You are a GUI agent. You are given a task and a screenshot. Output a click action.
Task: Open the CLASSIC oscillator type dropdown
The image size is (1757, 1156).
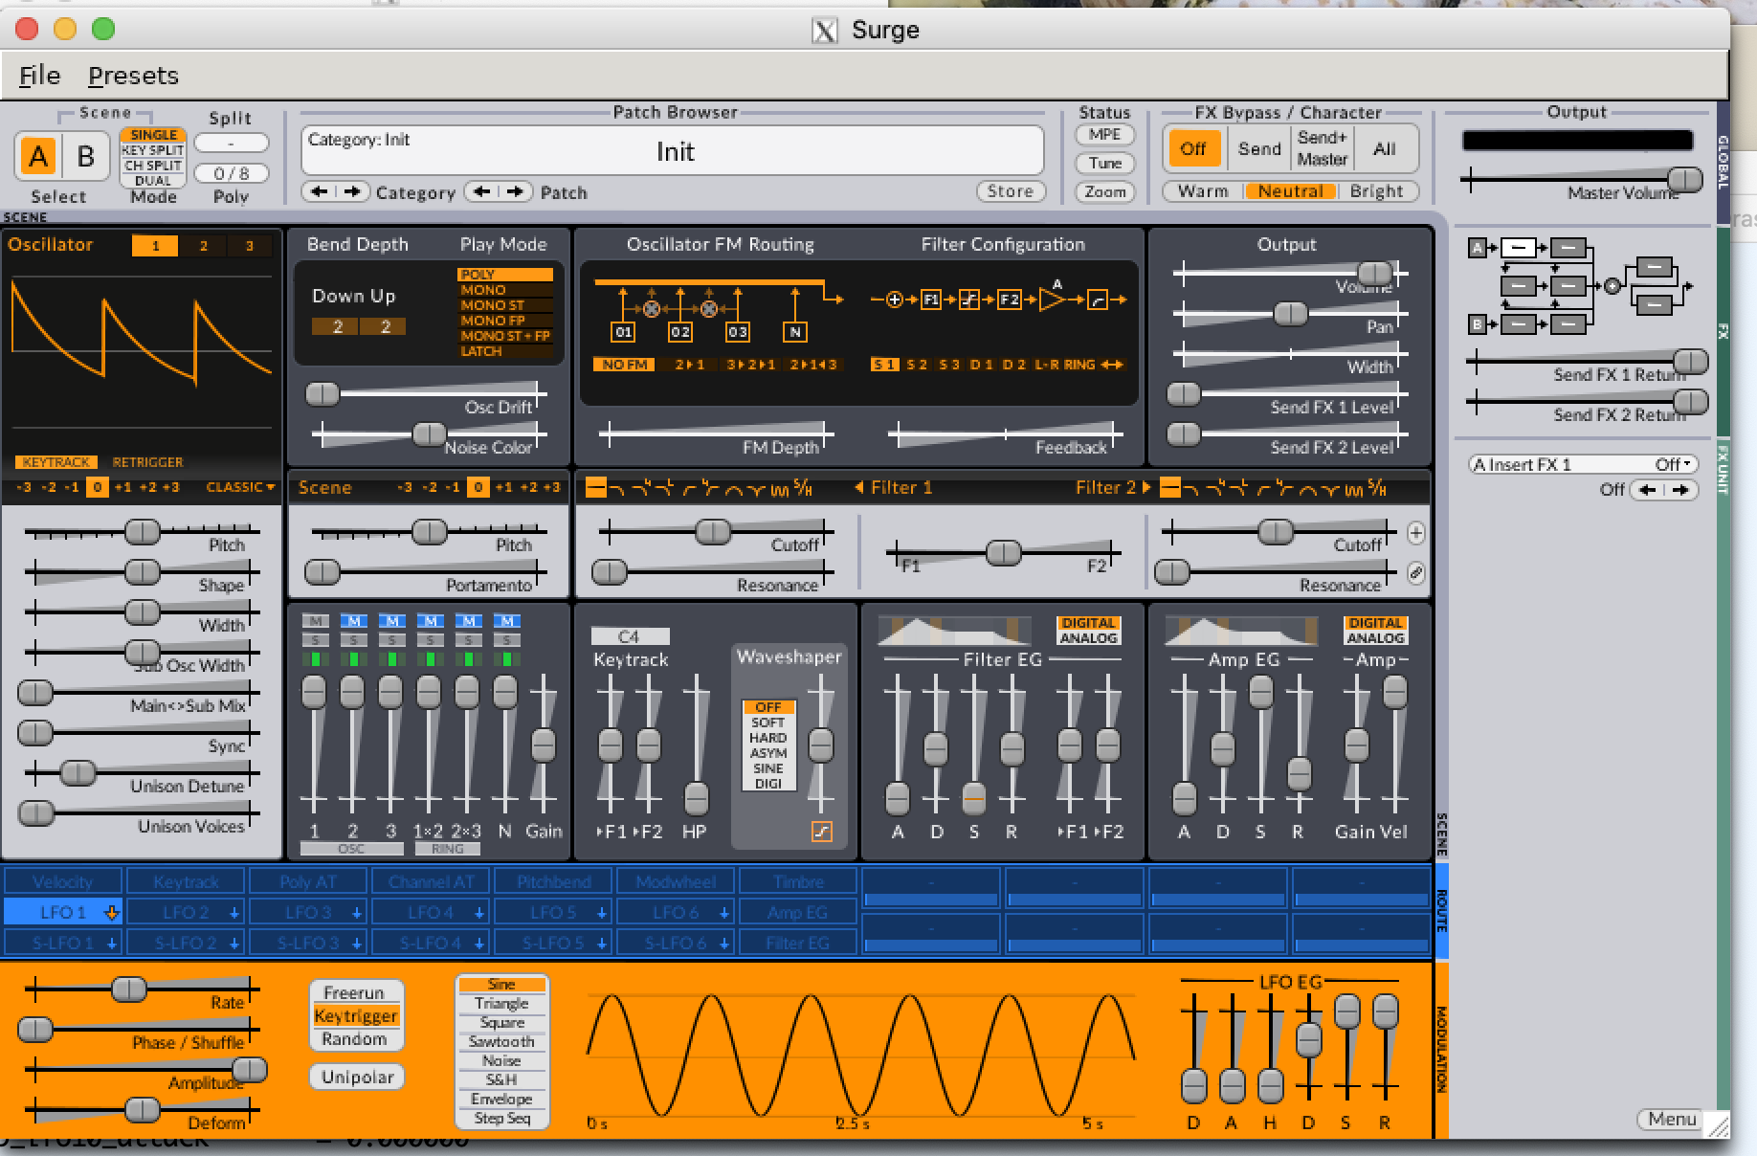click(x=240, y=487)
